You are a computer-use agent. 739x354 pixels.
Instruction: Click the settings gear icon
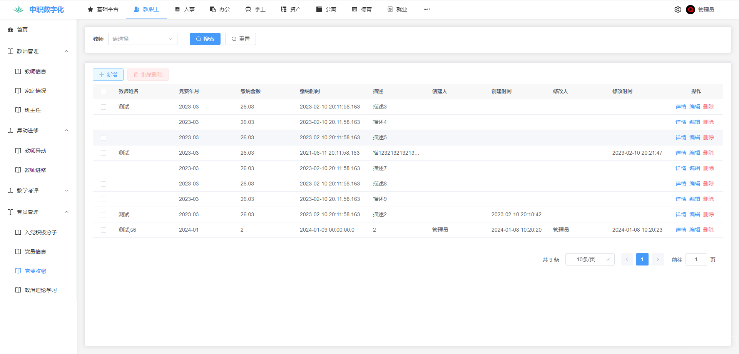677,10
